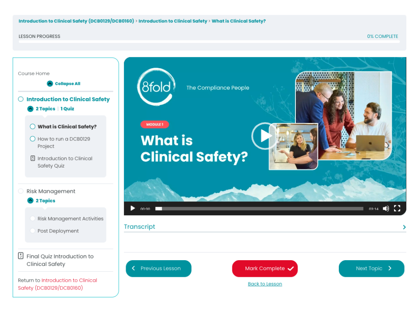Click the left arrow in Previous Lesson
The width and height of the screenshot is (419, 310).
(x=133, y=268)
